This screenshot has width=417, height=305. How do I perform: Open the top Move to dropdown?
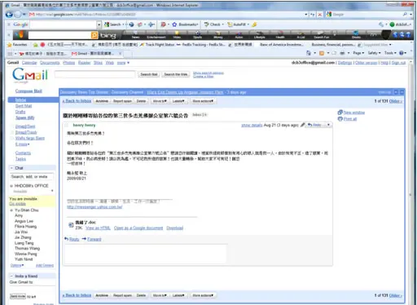tap(160, 101)
